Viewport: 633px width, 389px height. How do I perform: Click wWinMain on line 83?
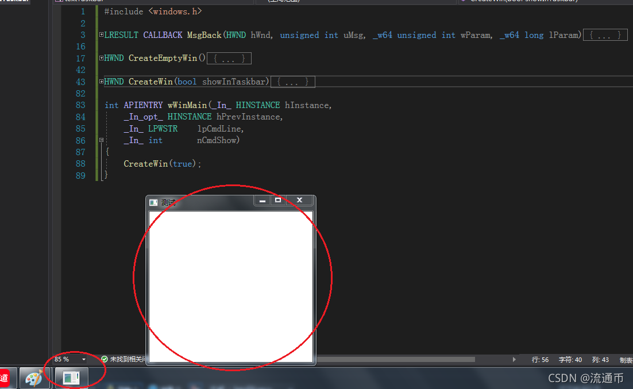(187, 105)
